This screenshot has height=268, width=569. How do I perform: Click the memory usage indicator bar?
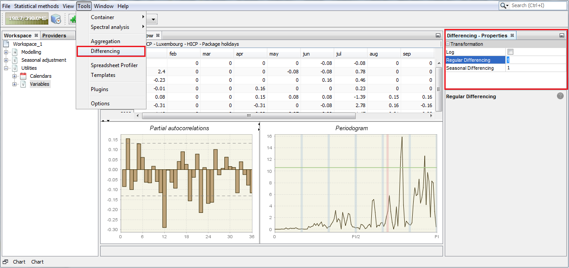(26, 19)
